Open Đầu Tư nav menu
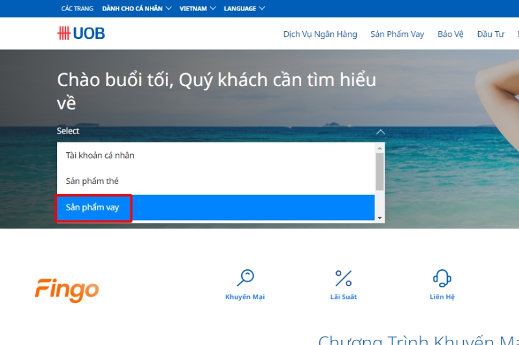The image size is (519, 345). click(490, 34)
